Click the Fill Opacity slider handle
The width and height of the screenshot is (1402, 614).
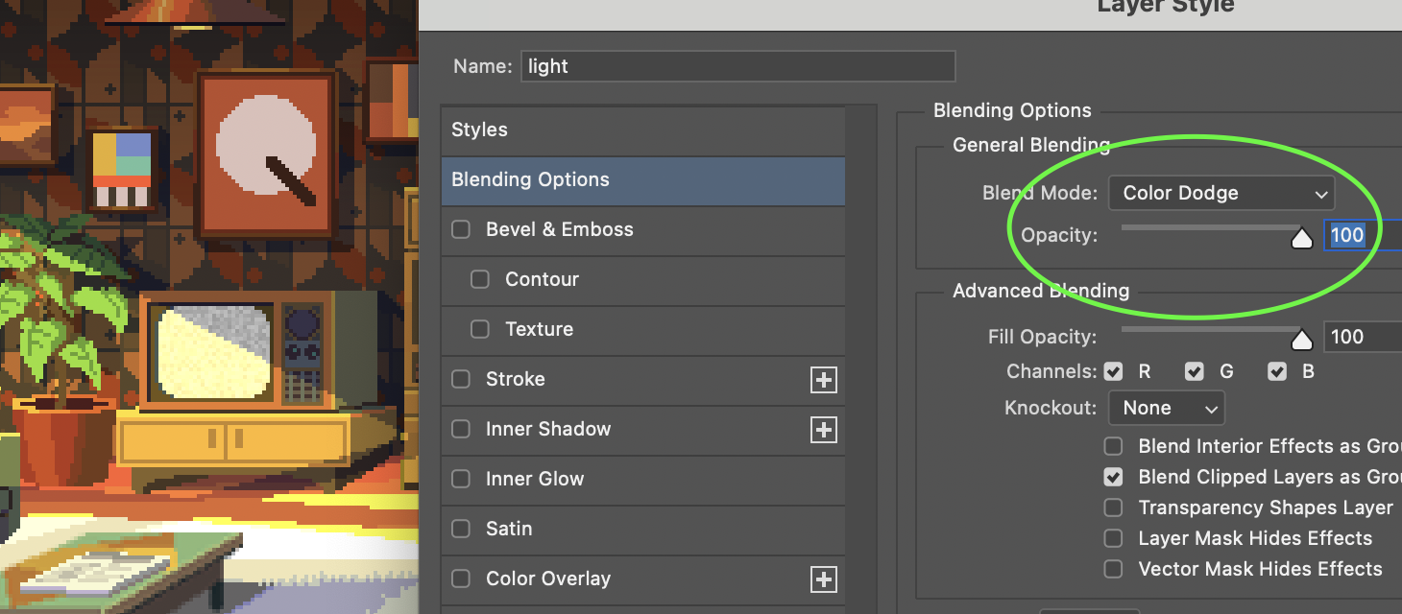click(x=1301, y=340)
